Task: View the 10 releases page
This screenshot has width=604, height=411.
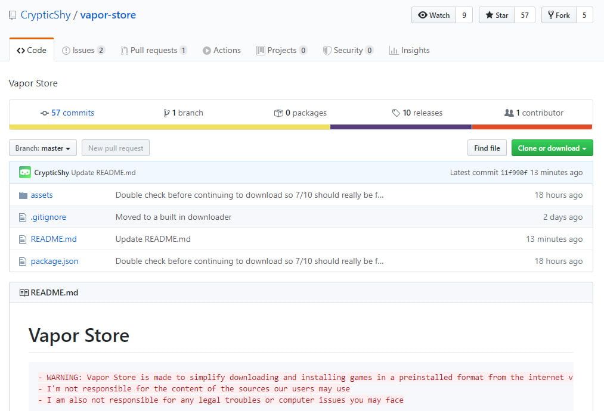Action: click(417, 113)
